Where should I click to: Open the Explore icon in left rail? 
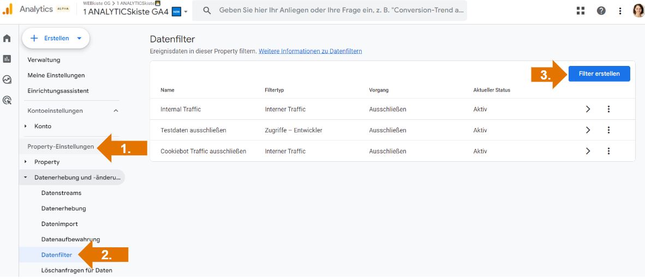7,80
